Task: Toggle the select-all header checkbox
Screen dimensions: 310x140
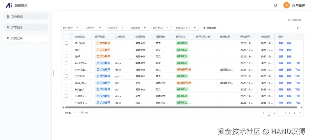Action: pos(67,36)
